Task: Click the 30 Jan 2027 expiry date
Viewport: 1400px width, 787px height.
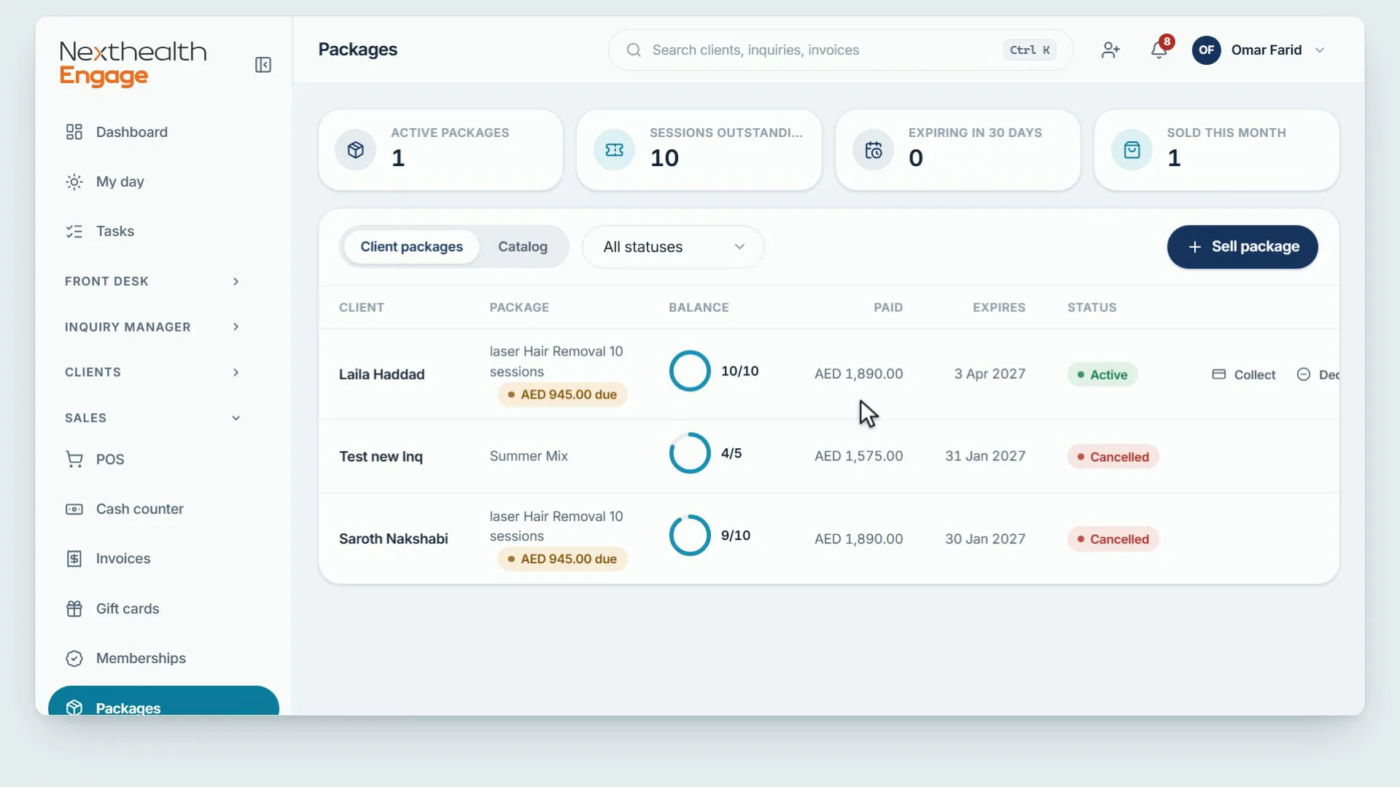Action: tap(985, 539)
